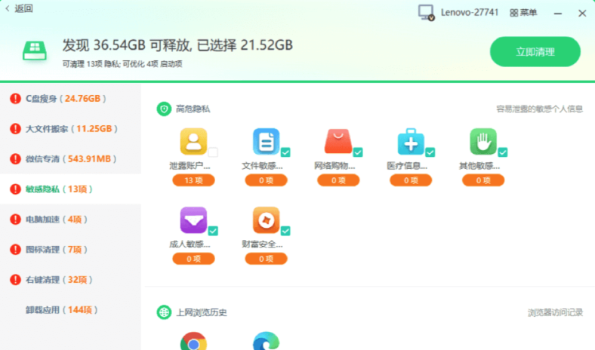The width and height of the screenshot is (595, 350).
Task: Uncheck the 其他敏感 checkbox
Action: (x=503, y=152)
